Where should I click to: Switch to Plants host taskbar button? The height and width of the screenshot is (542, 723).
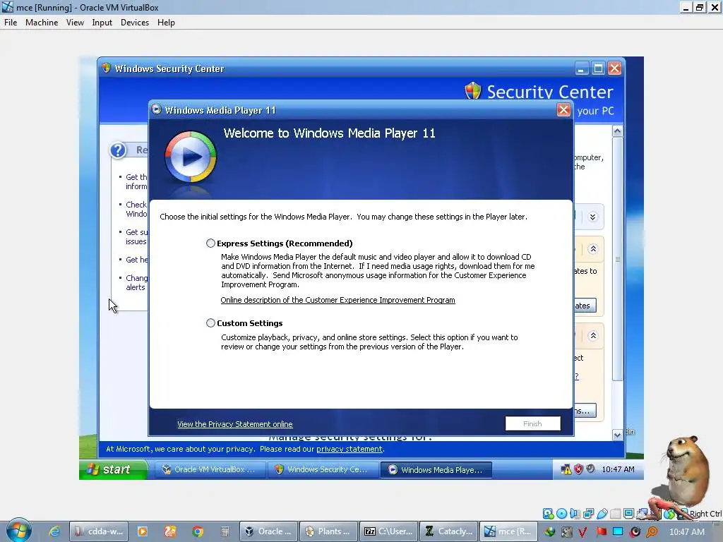328,531
